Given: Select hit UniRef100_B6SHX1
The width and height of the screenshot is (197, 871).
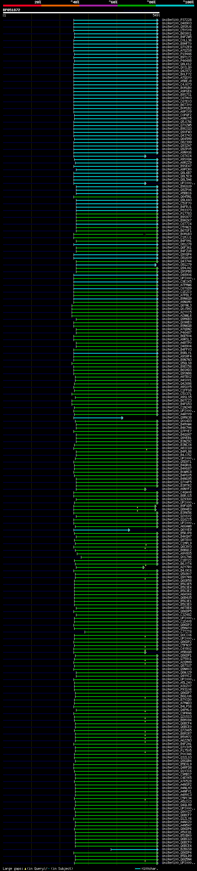Looking at the screenshot, I should pyautogui.click(x=177, y=34).
